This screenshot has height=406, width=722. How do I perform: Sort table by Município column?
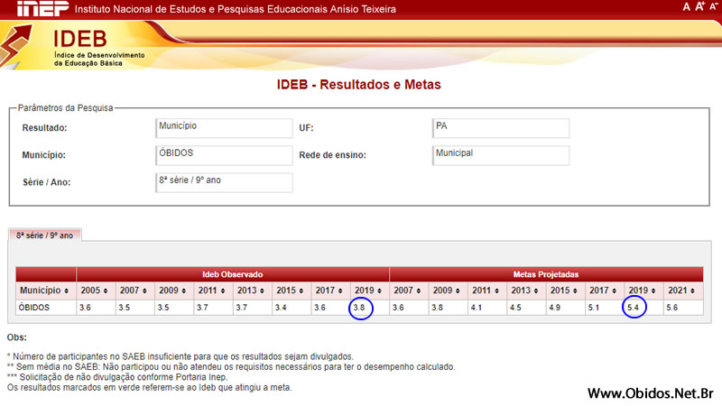[46, 291]
